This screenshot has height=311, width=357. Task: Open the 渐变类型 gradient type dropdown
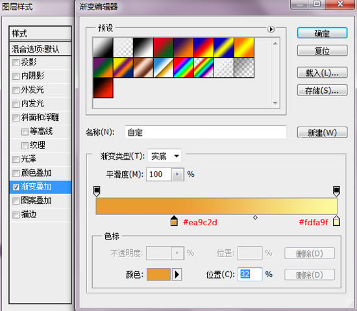(165, 156)
